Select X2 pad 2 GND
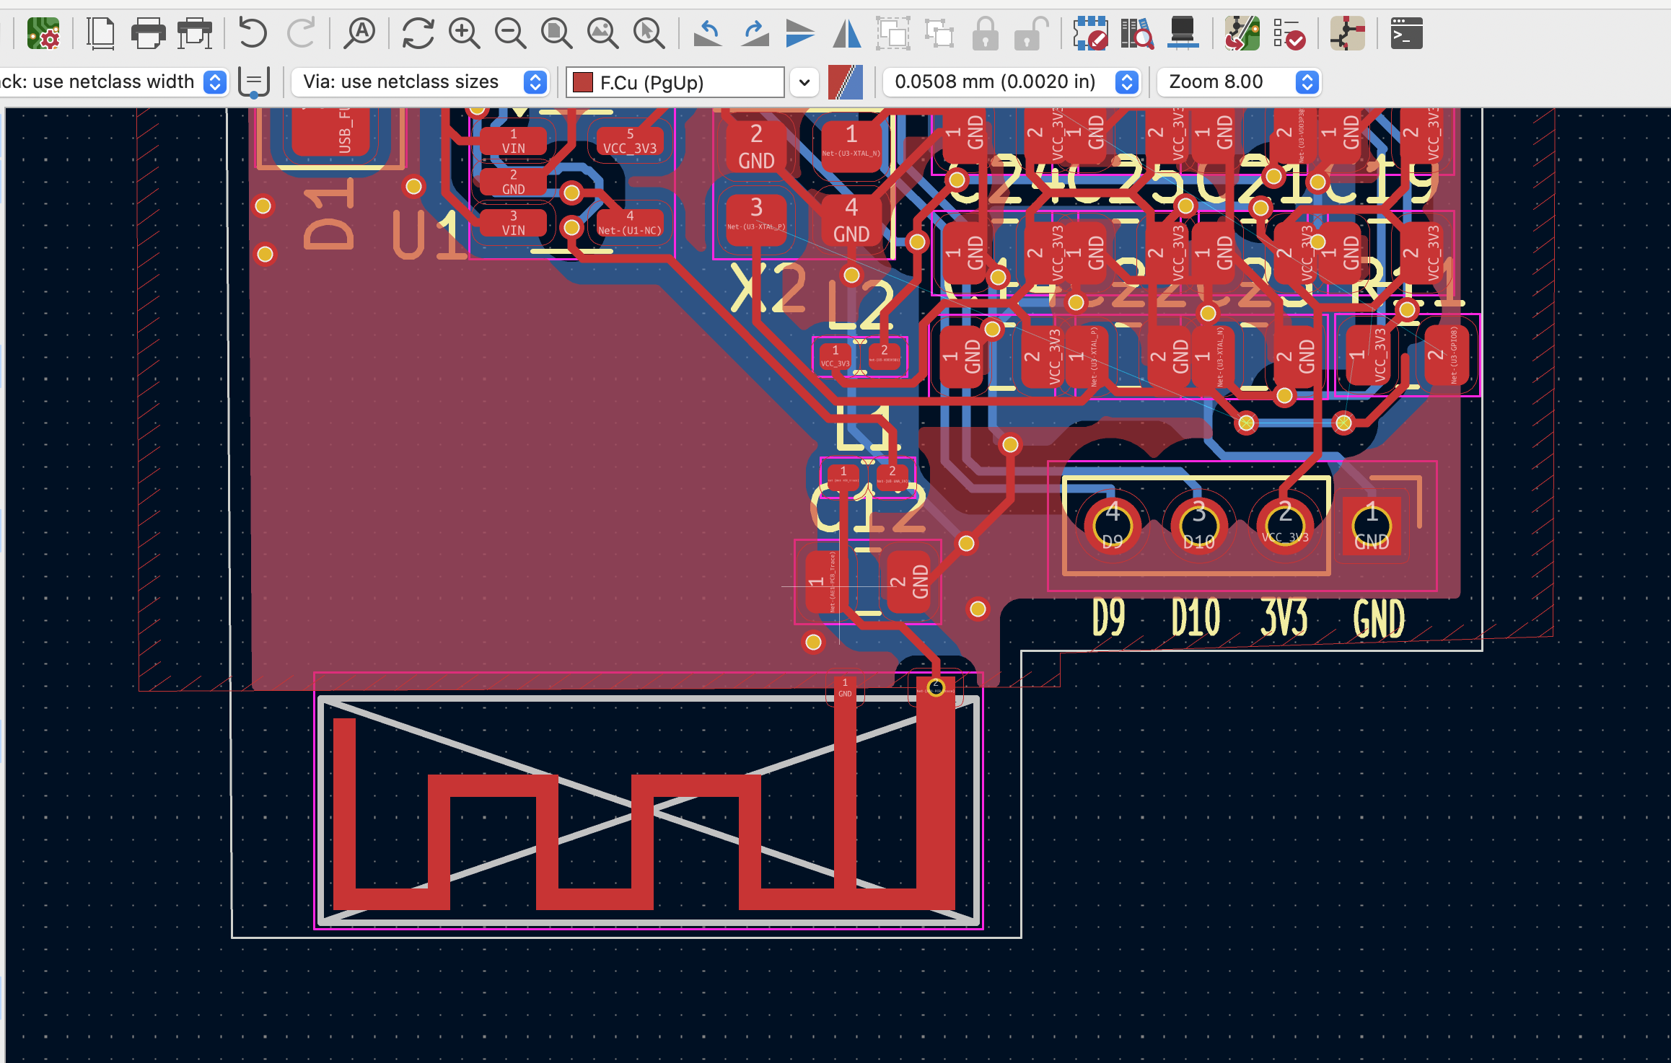The height and width of the screenshot is (1063, 1671). [756, 146]
